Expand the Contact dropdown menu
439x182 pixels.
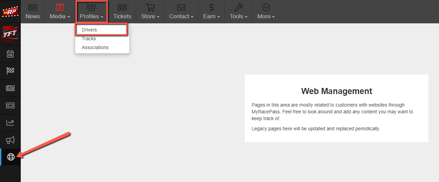coord(181,12)
